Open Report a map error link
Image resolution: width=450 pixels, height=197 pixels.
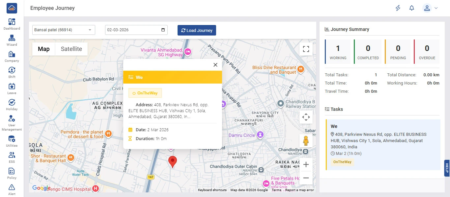pyautogui.click(x=299, y=190)
